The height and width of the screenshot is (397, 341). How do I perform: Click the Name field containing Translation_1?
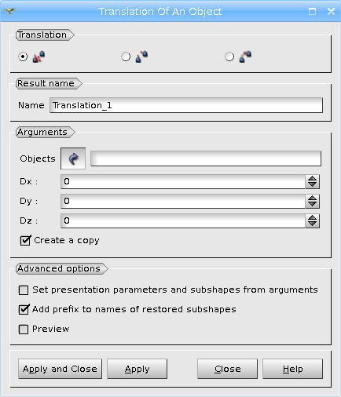(x=186, y=105)
